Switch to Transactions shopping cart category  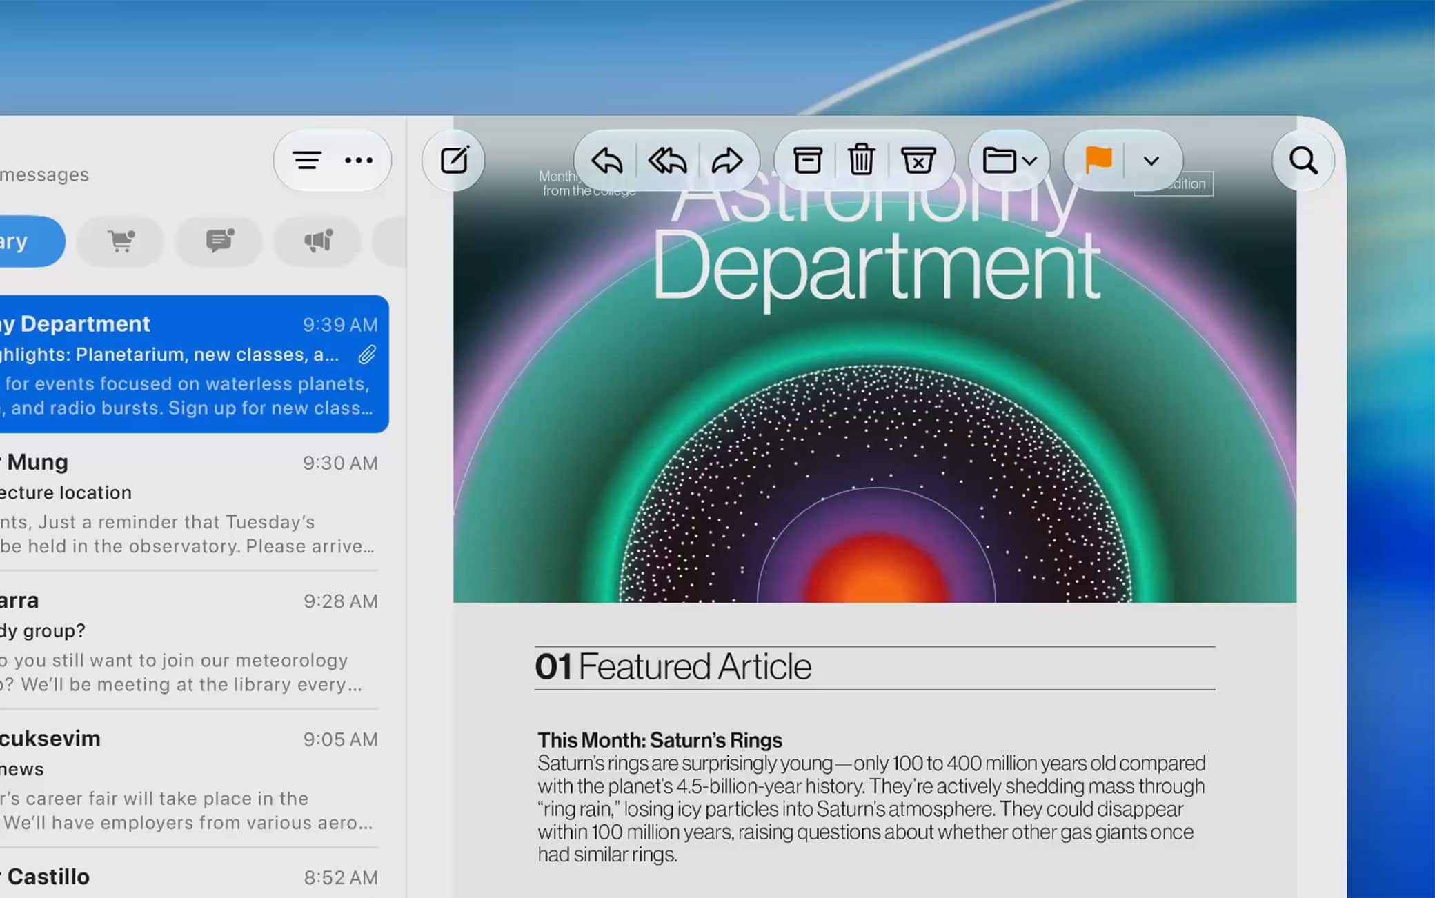coord(121,241)
